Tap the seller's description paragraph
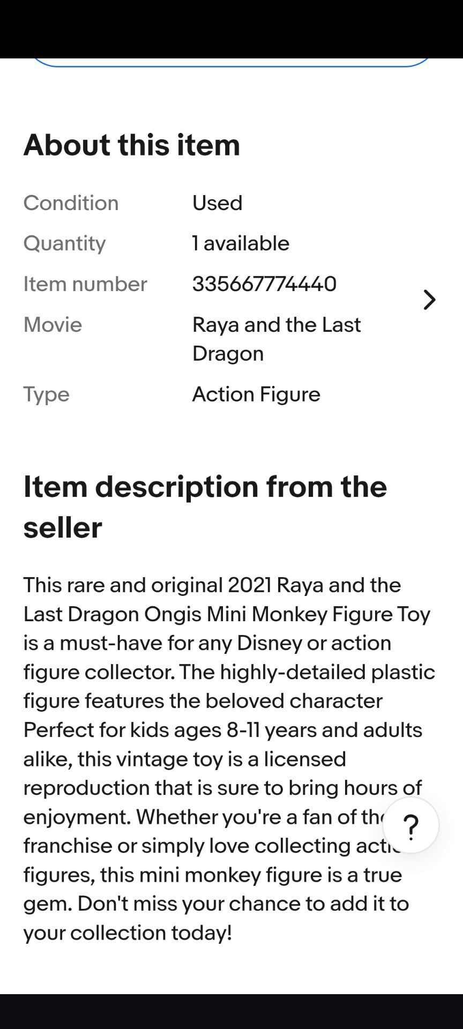463x1029 pixels. click(x=229, y=759)
